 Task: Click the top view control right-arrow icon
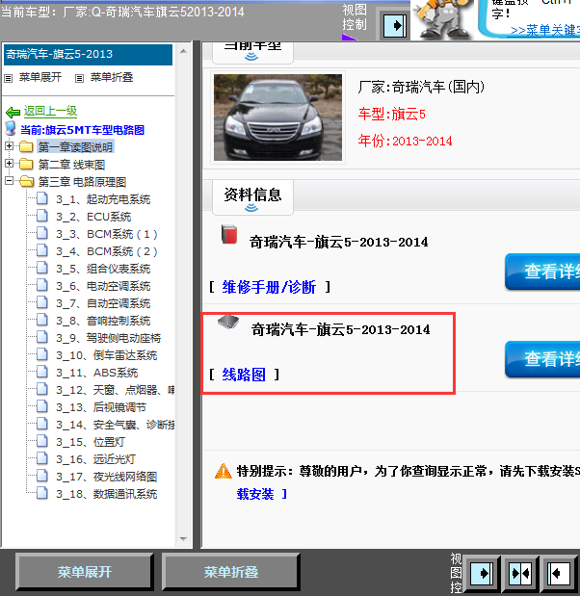coord(394,26)
